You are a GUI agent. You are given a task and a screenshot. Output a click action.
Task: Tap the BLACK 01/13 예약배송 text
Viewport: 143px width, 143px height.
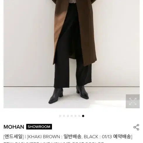click(x=108, y=137)
